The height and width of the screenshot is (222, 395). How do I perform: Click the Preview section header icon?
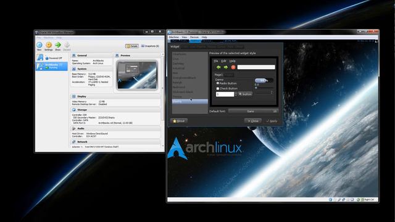(117, 55)
